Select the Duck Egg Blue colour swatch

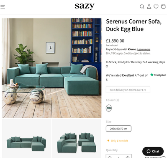coord(109,108)
